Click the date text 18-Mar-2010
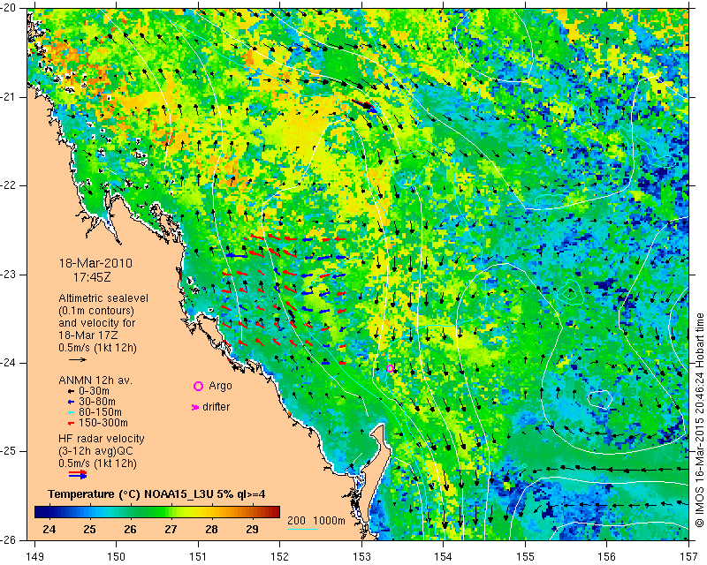This screenshot has width=707, height=565. tap(95, 263)
